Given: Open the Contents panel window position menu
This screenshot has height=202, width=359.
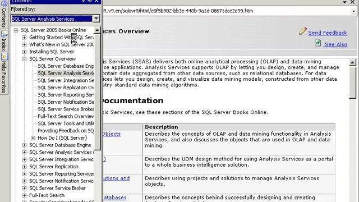Looking at the screenshot, I should coord(84,1).
